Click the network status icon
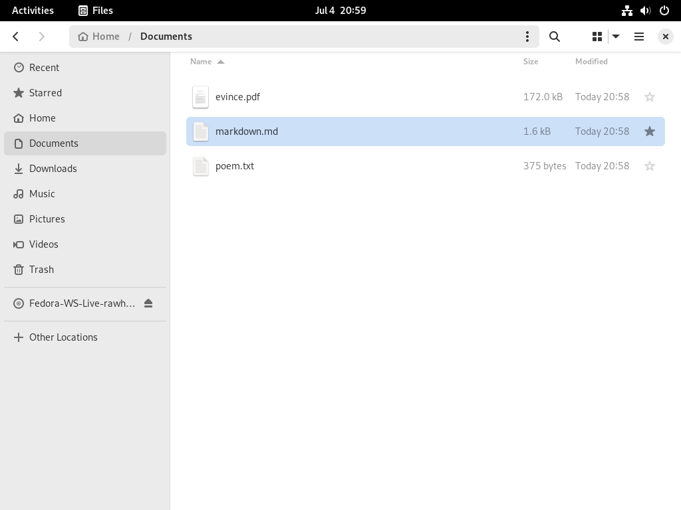681x510 pixels. point(626,11)
